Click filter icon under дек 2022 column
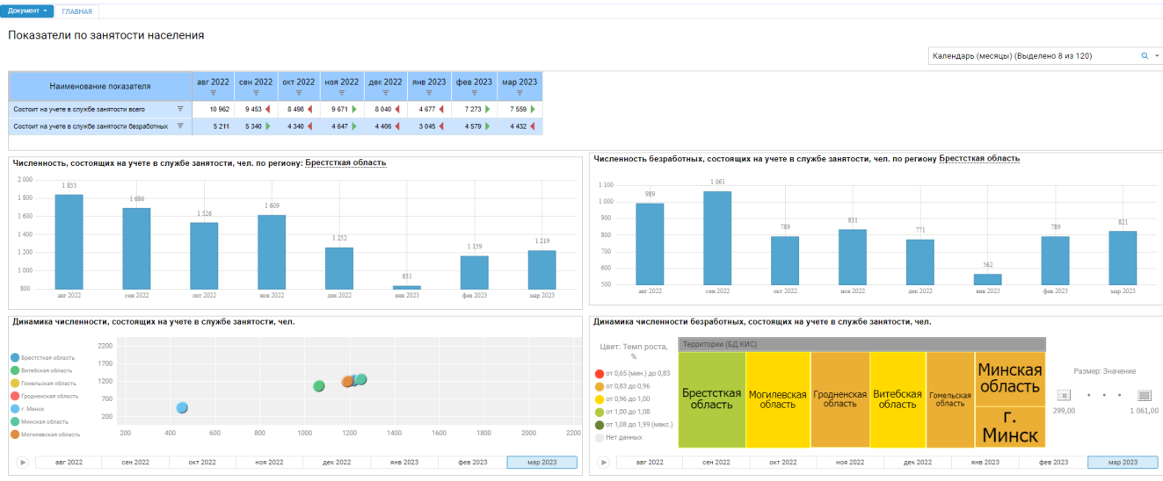Viewport: 1163px width, 481px height. coord(387,92)
